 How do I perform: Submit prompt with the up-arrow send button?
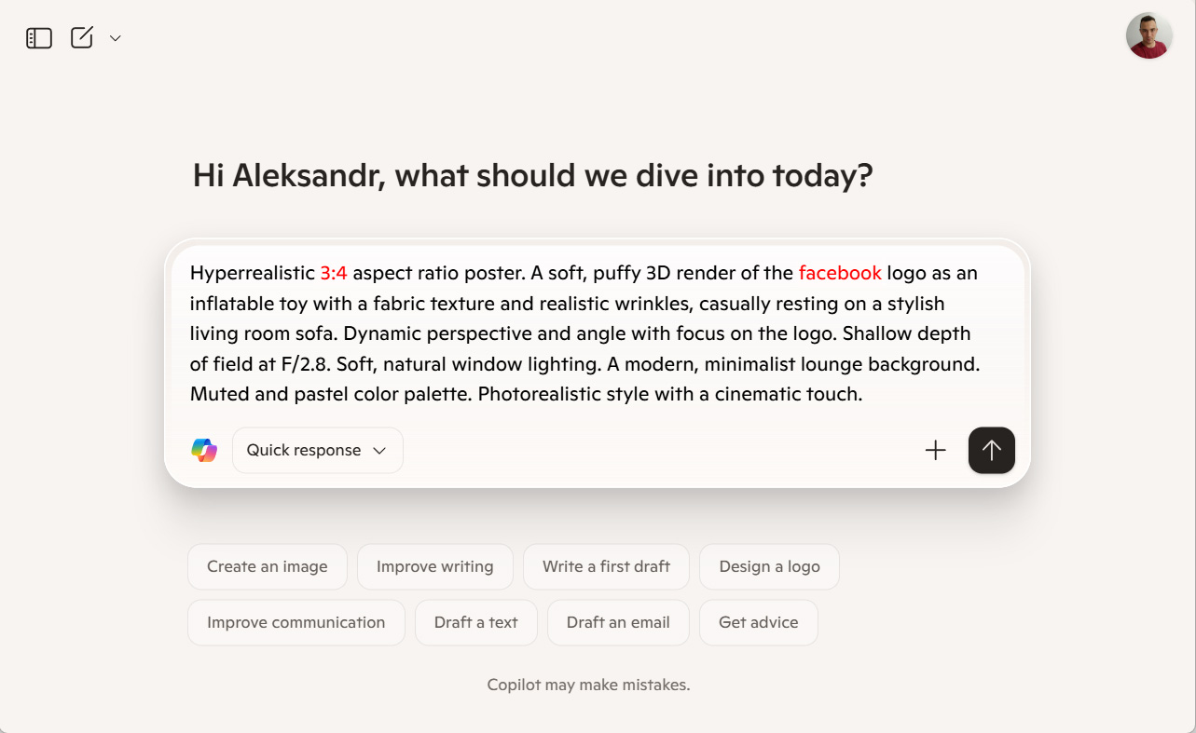tap(992, 451)
